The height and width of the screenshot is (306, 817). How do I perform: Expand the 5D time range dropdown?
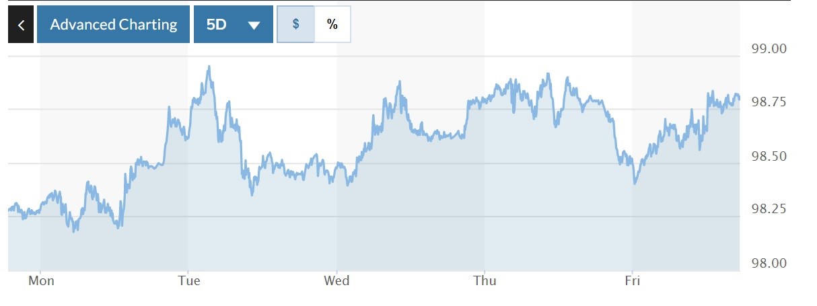[x=233, y=25]
